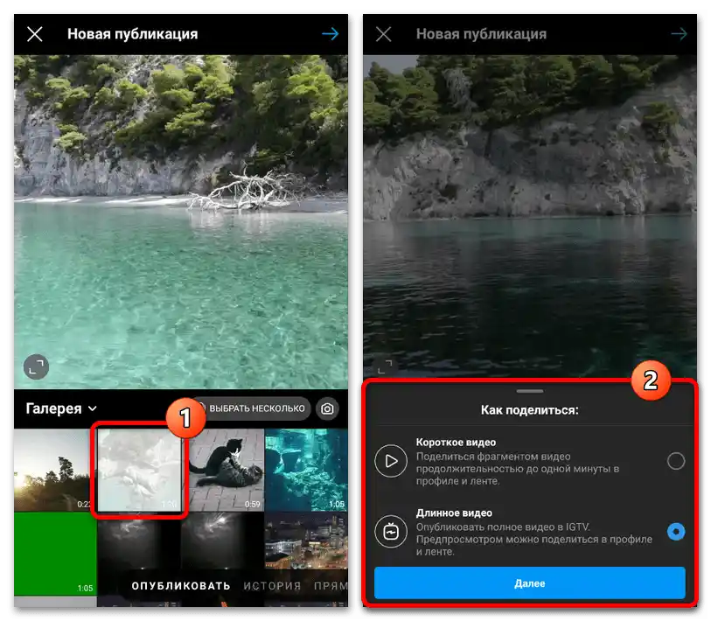Tap the blue Далее button
The height and width of the screenshot is (621, 711).
pos(530,583)
